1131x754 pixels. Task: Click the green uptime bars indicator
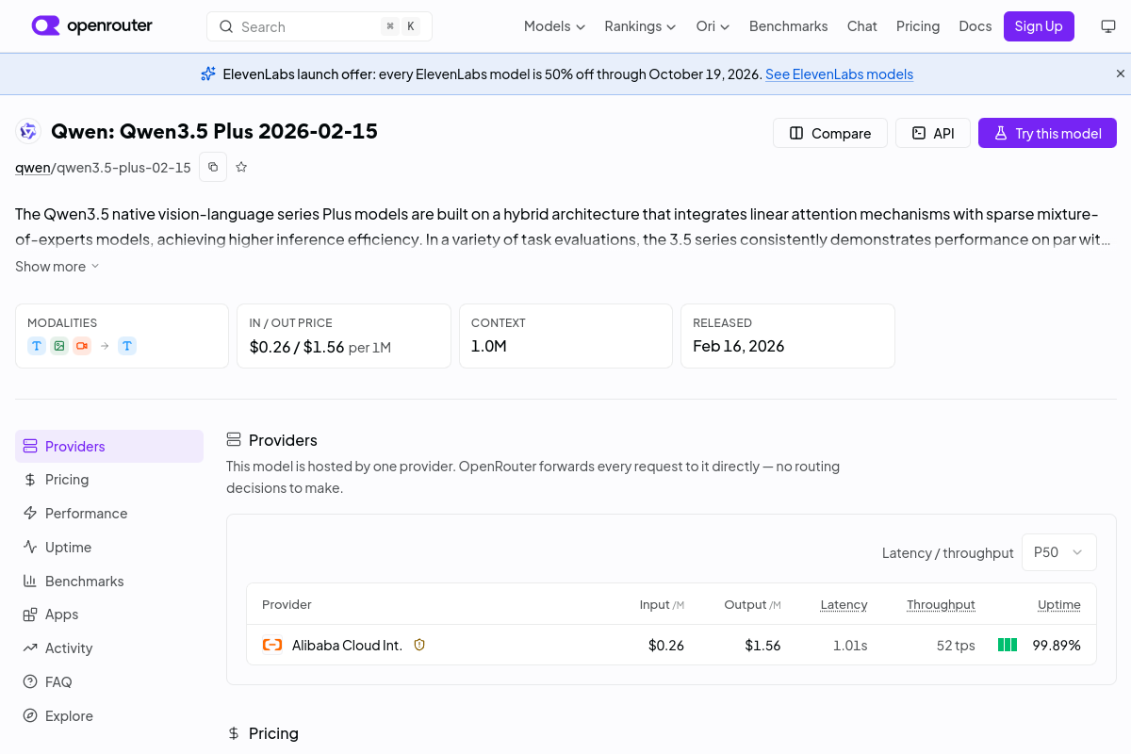(1008, 646)
